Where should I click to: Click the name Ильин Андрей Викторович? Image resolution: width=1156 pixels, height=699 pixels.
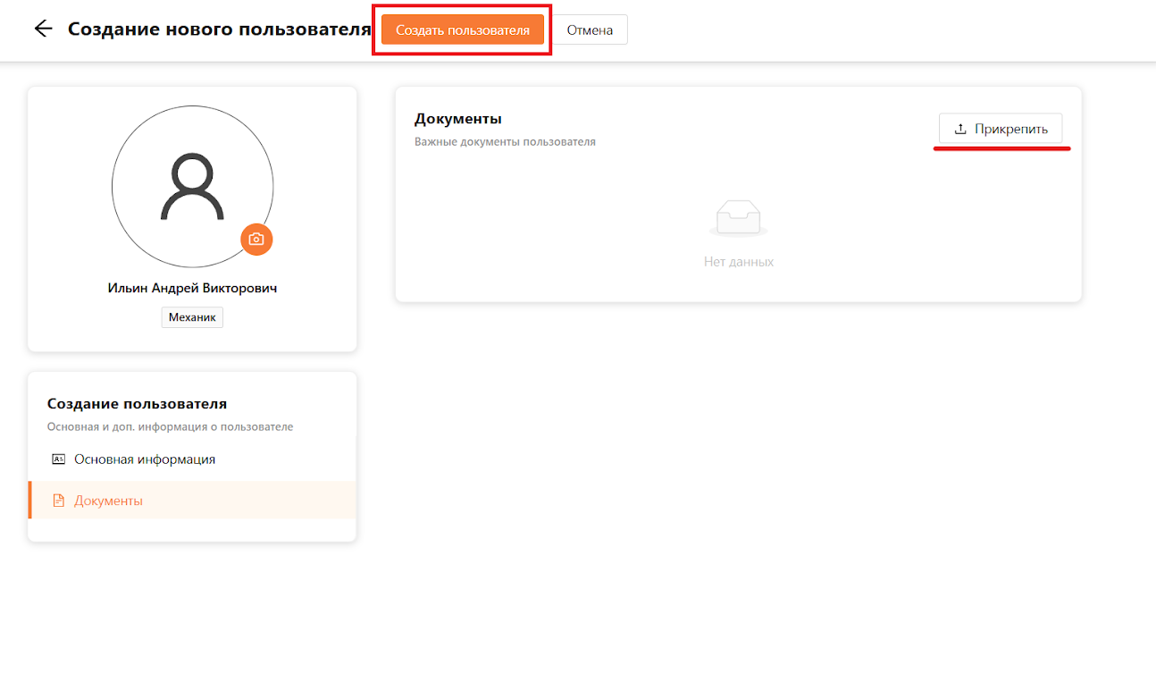pos(192,288)
